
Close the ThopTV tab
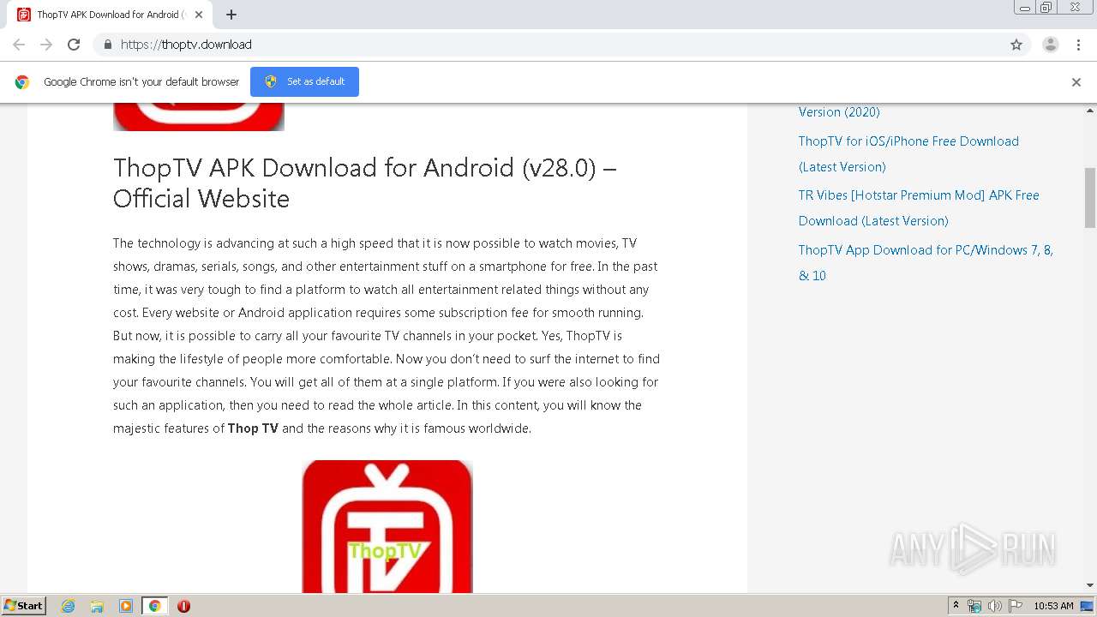199,15
